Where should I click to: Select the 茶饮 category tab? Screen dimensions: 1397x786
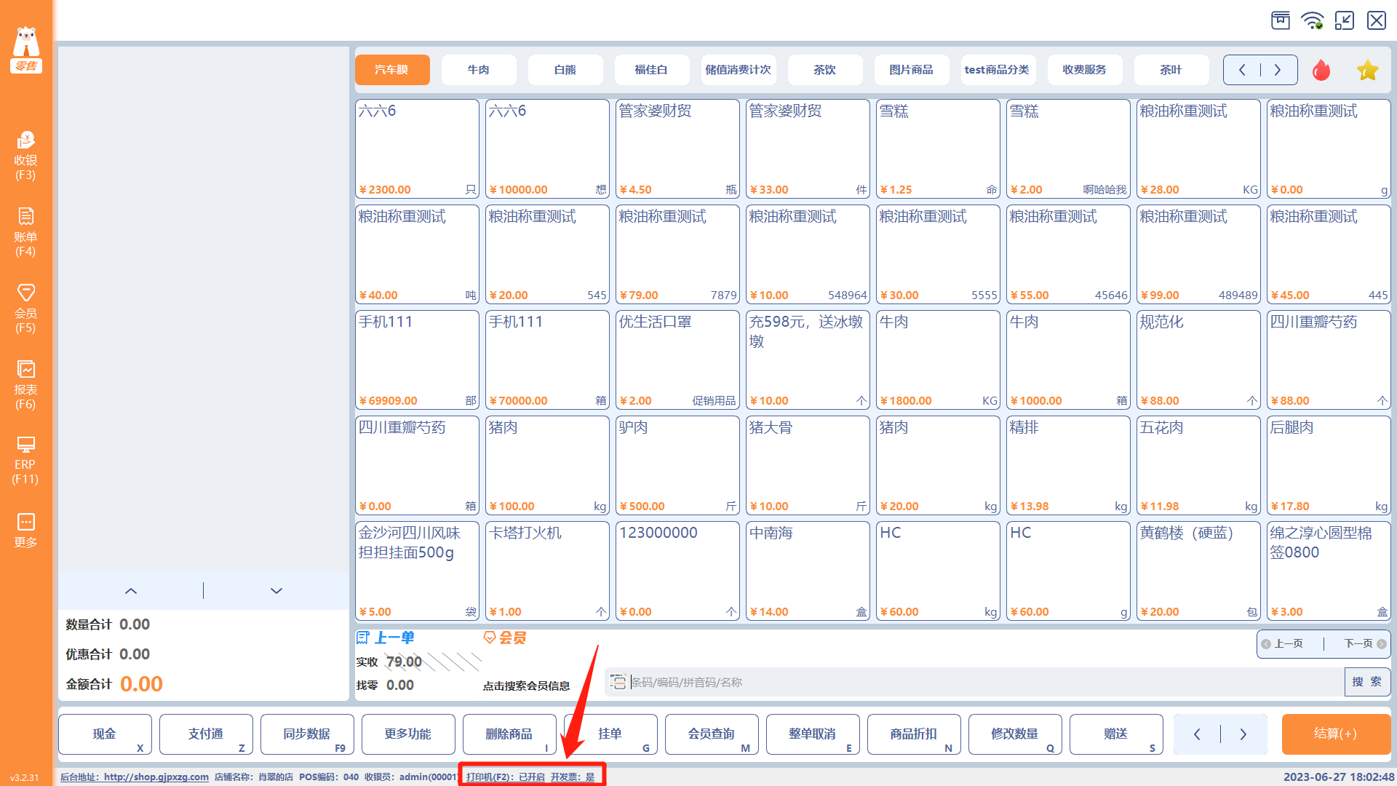pyautogui.click(x=825, y=70)
